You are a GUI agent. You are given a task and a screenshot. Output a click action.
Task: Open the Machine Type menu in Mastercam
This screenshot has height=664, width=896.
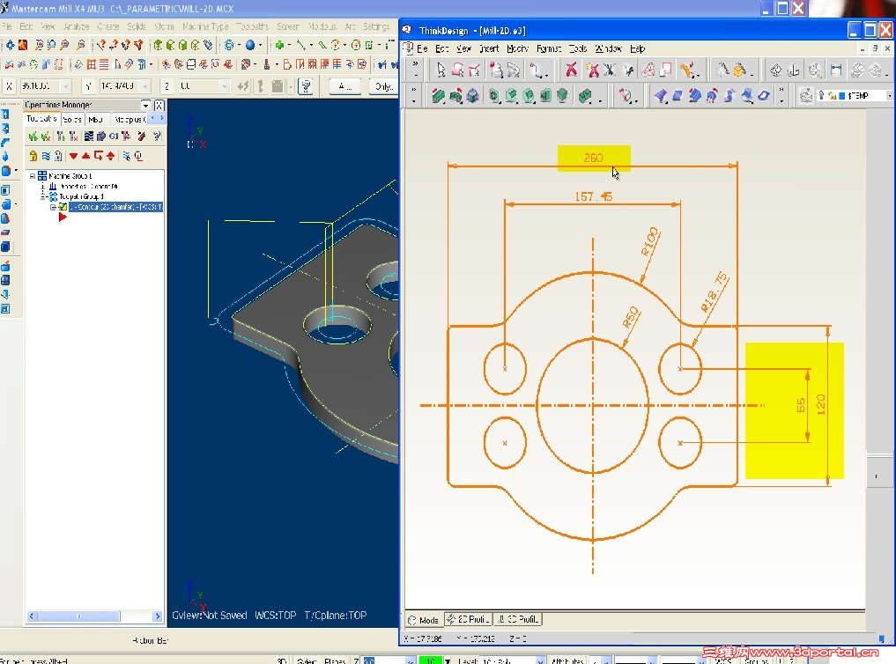(x=205, y=26)
